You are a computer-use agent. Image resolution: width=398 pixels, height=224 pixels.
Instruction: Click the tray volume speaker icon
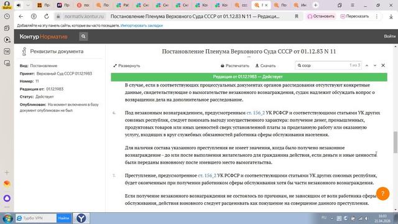pyautogui.click(x=366, y=218)
